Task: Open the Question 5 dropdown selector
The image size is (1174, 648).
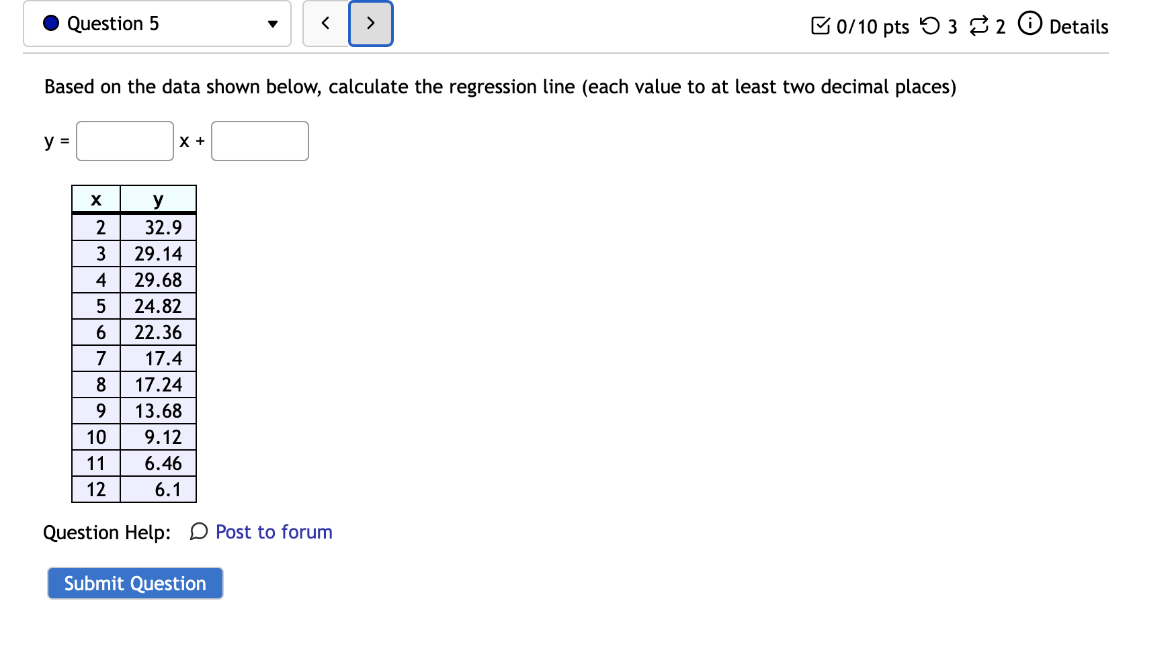Action: (x=156, y=23)
